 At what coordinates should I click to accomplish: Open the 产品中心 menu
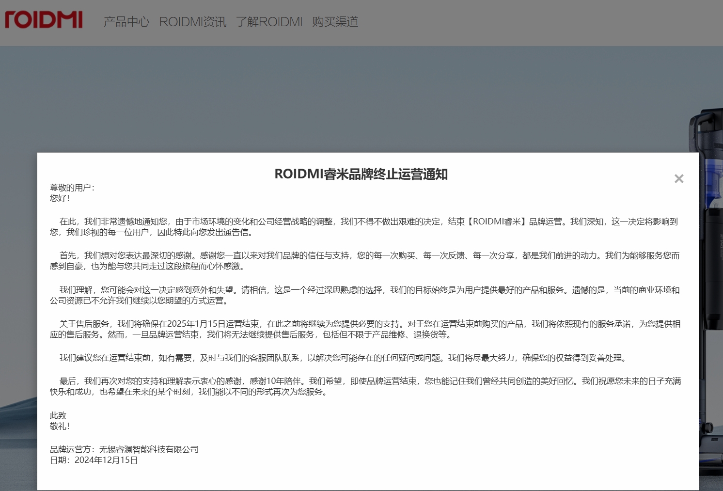click(x=126, y=22)
